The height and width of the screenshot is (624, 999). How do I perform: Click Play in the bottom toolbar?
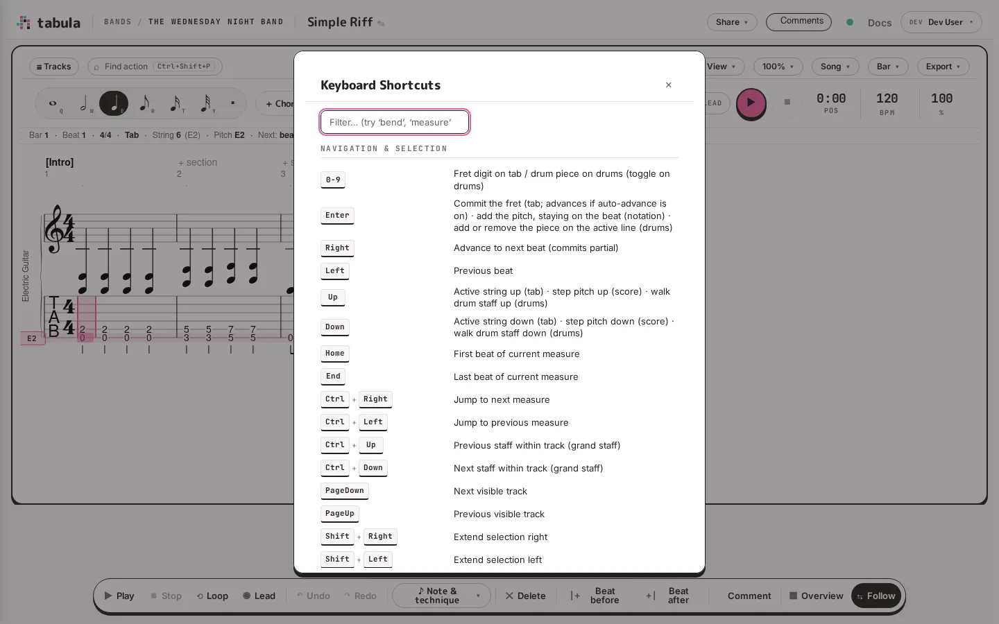119,596
